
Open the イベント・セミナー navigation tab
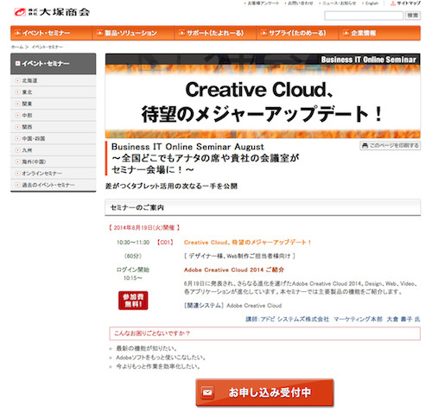coord(52,33)
